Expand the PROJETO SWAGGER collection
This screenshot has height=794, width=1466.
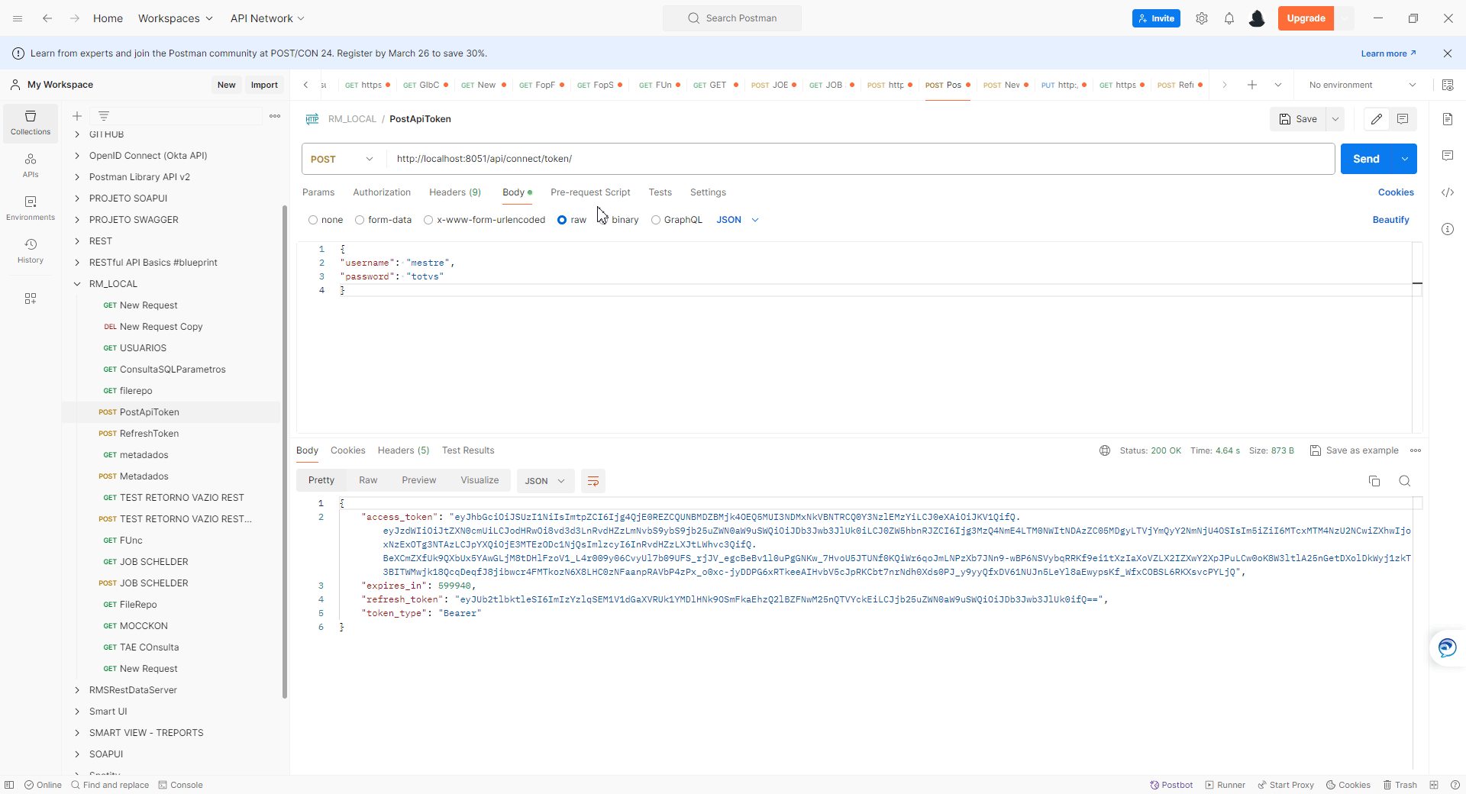pos(77,220)
